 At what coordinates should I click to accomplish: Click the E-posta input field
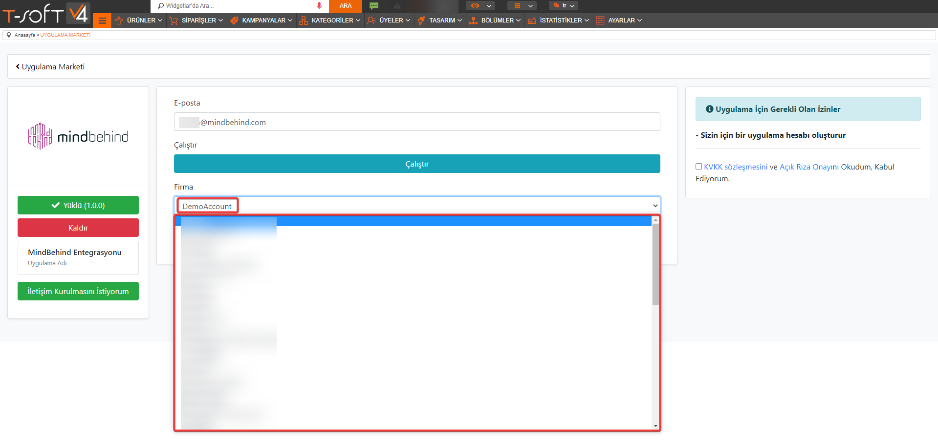[417, 122]
